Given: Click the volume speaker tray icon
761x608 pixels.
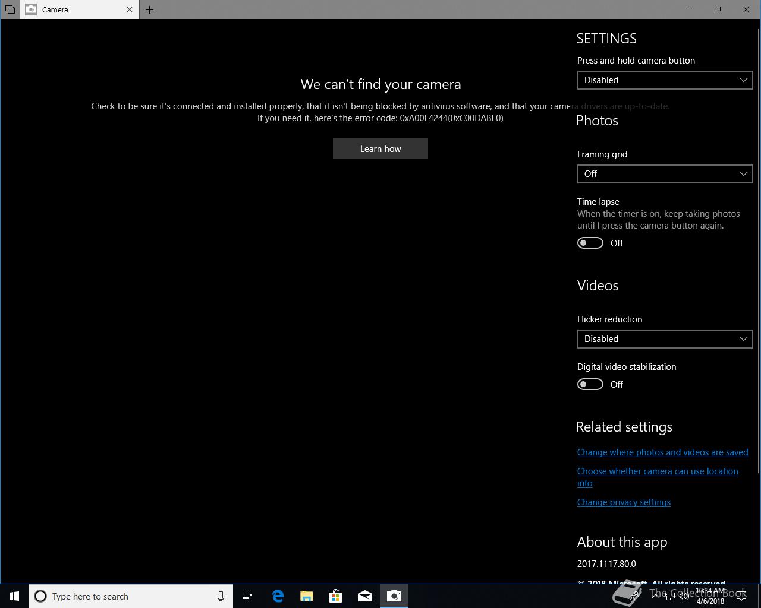Looking at the screenshot, I should click(x=684, y=596).
